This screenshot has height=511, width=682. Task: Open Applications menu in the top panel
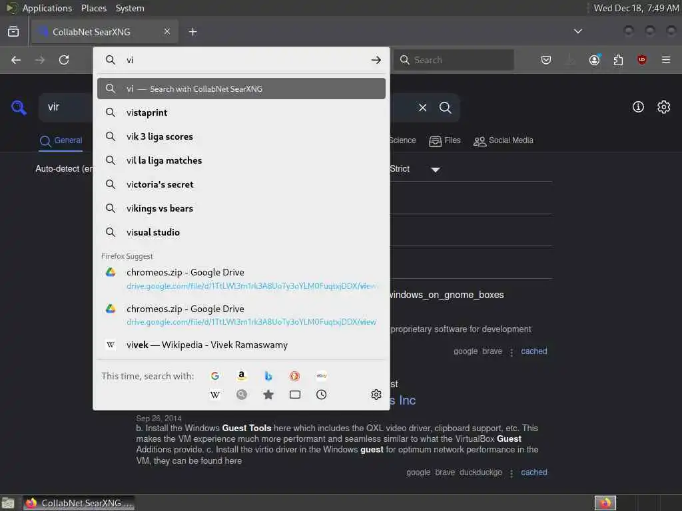coord(47,8)
